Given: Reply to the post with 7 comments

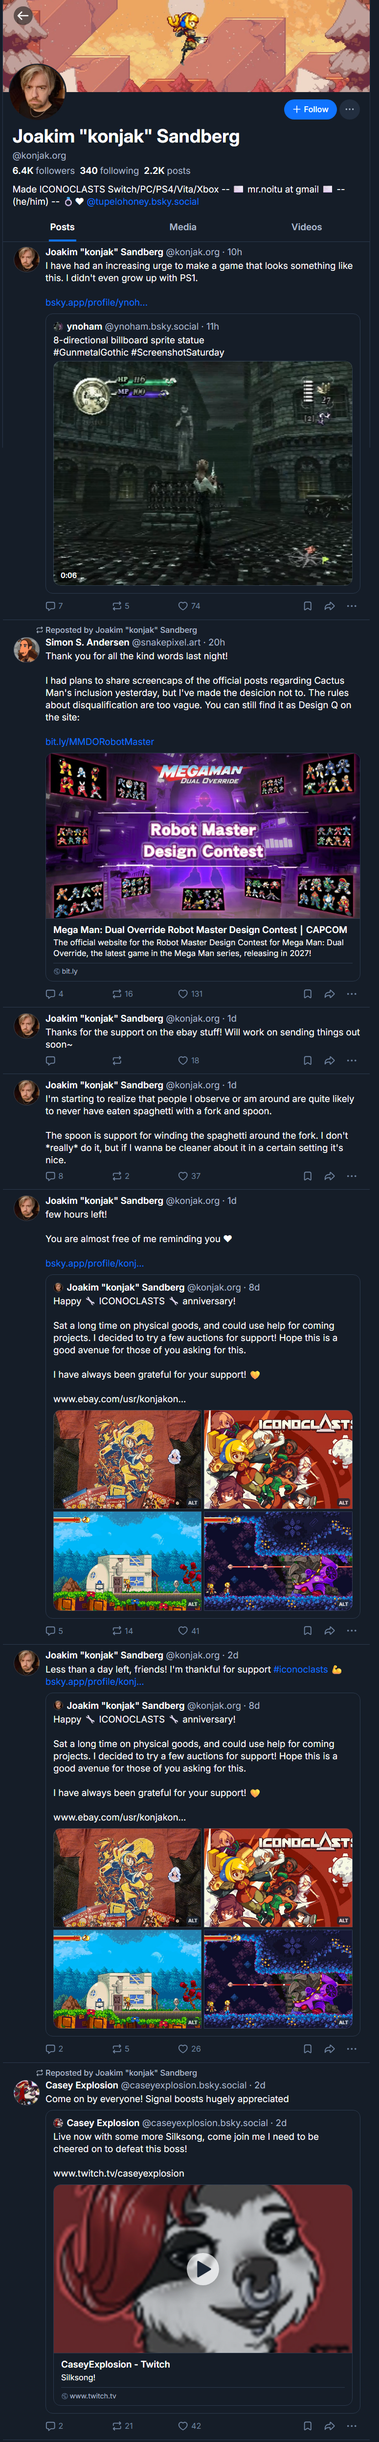Looking at the screenshot, I should click(x=54, y=606).
